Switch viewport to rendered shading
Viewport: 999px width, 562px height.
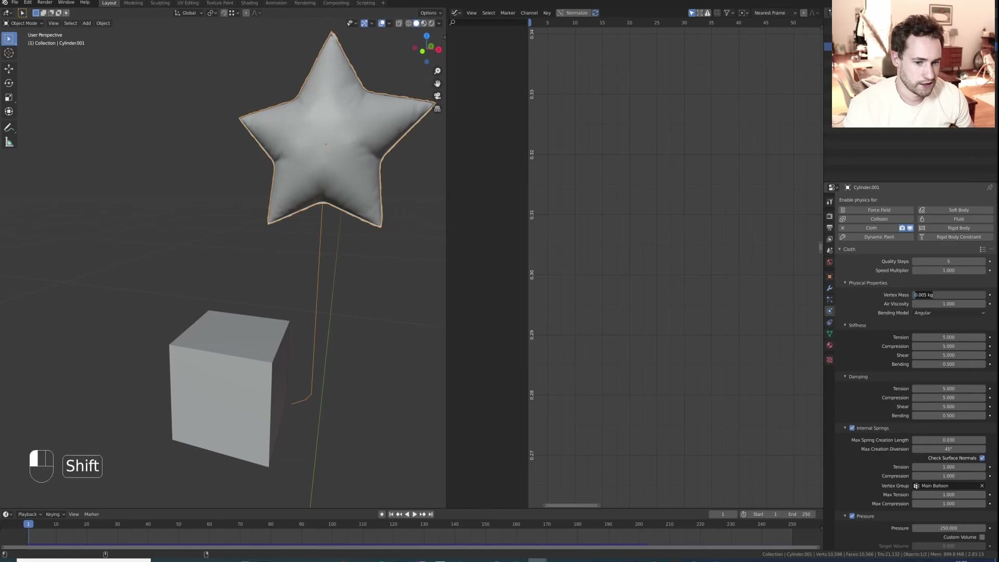tap(431, 23)
